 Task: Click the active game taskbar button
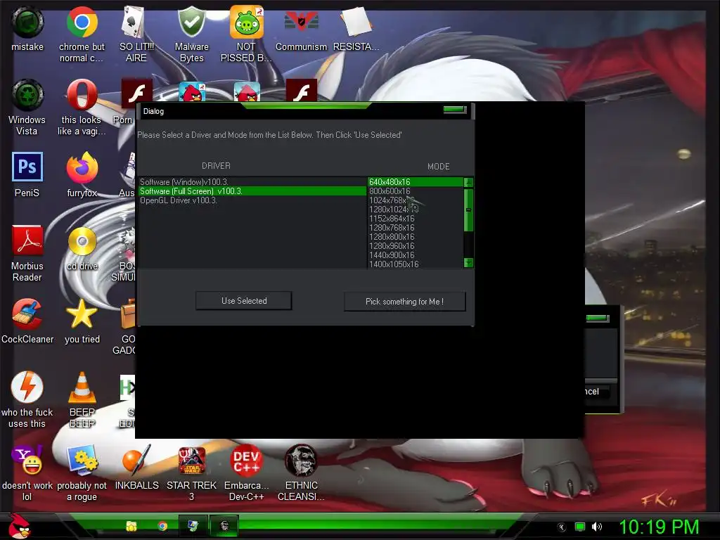(x=224, y=526)
